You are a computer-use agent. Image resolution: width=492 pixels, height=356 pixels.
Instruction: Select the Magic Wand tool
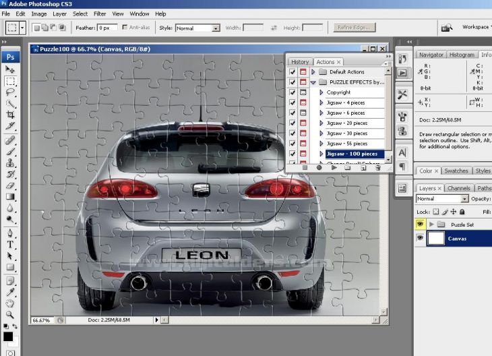coord(10,104)
